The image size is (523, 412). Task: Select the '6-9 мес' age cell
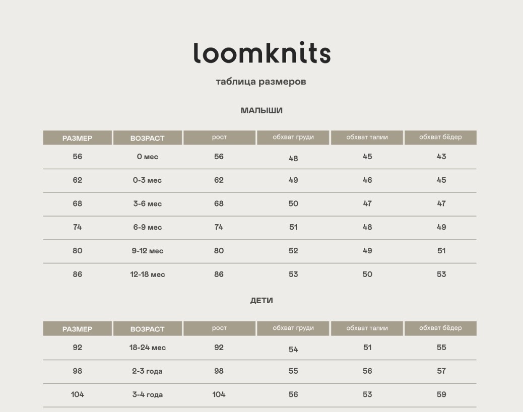pyautogui.click(x=148, y=227)
